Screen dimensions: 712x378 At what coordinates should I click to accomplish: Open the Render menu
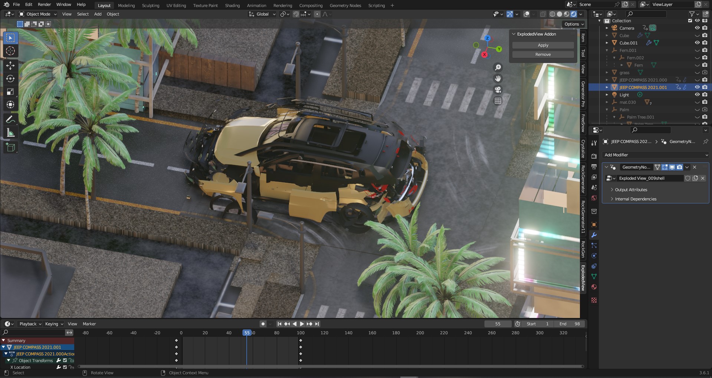click(45, 5)
